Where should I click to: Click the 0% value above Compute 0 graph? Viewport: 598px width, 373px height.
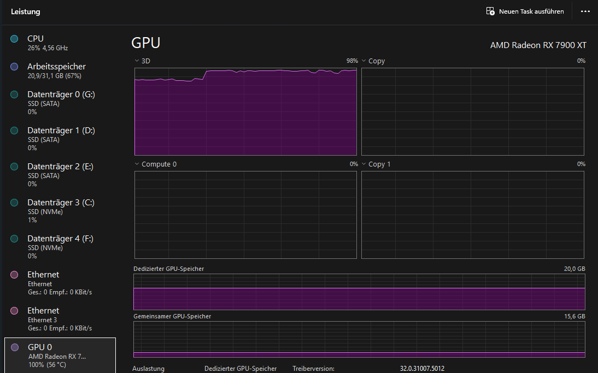pyautogui.click(x=354, y=164)
